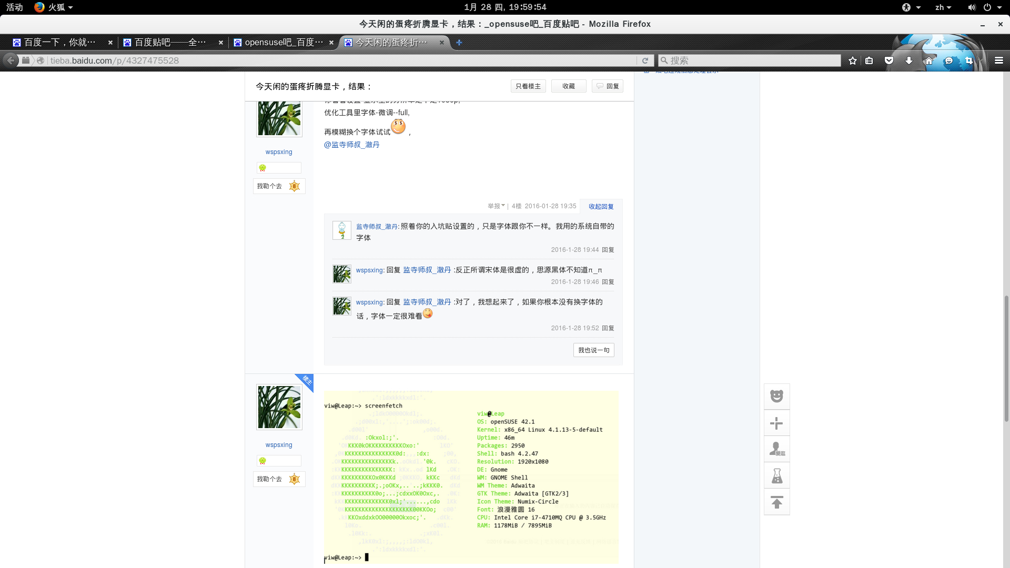Open the downloads arrow panel
This screenshot has height=568, width=1010.
click(909, 60)
